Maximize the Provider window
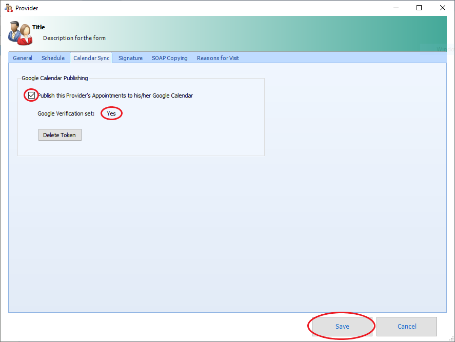This screenshot has width=455, height=342. click(419, 8)
